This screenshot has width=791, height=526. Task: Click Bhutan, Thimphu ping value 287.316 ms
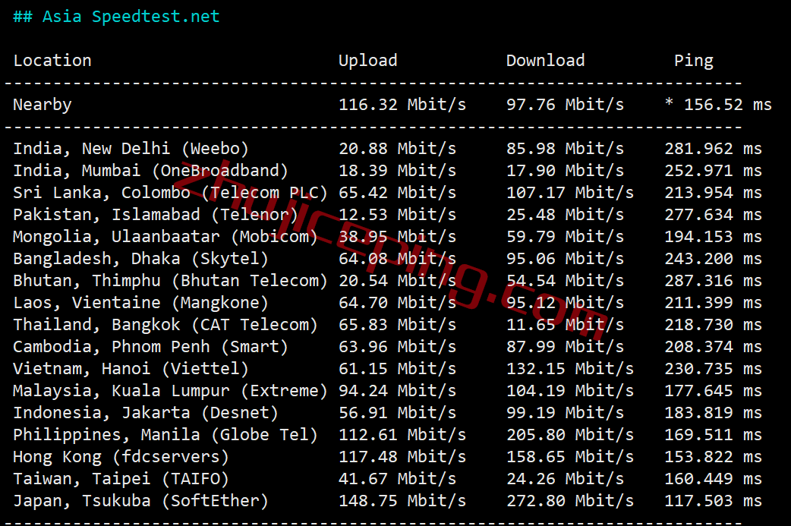[x=713, y=281]
